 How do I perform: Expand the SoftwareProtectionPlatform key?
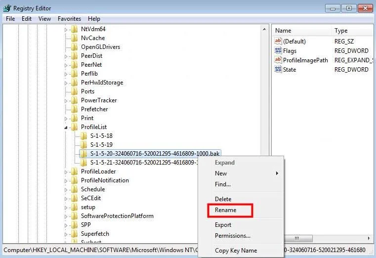point(66,216)
